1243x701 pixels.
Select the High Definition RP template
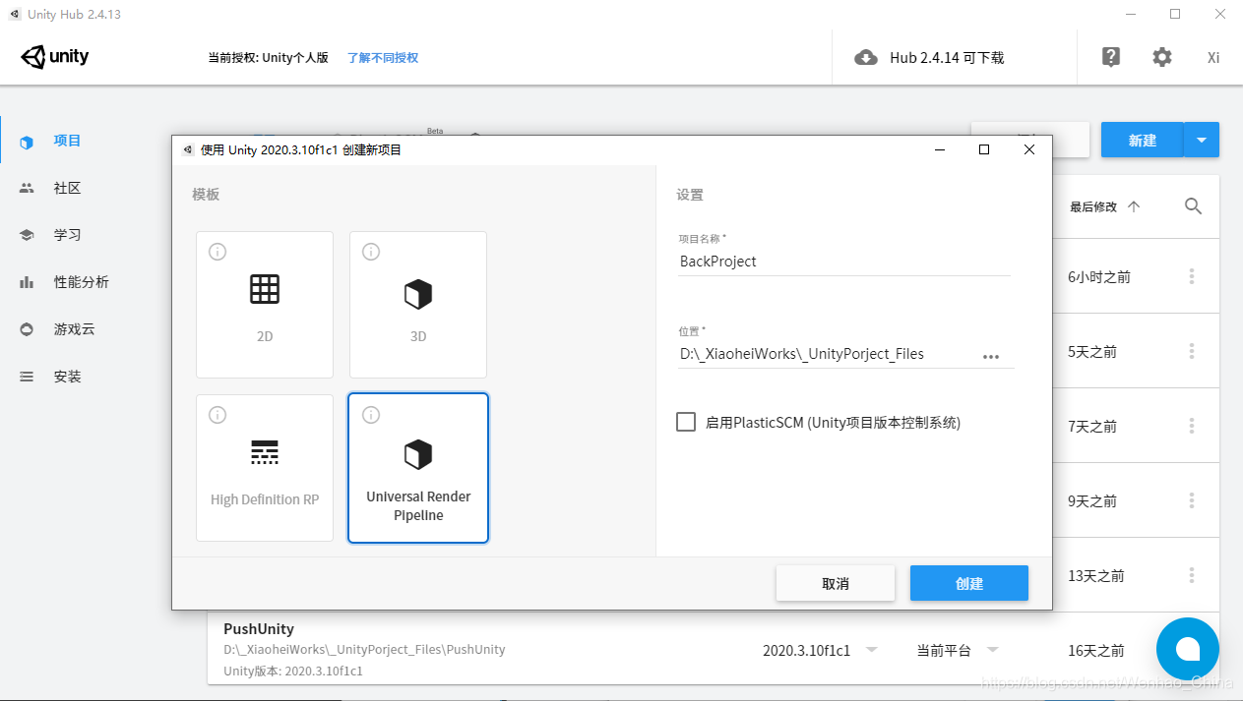pos(265,468)
